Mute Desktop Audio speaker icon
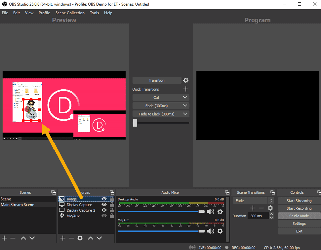Screen dimensions: 321x250 tap(210, 212)
